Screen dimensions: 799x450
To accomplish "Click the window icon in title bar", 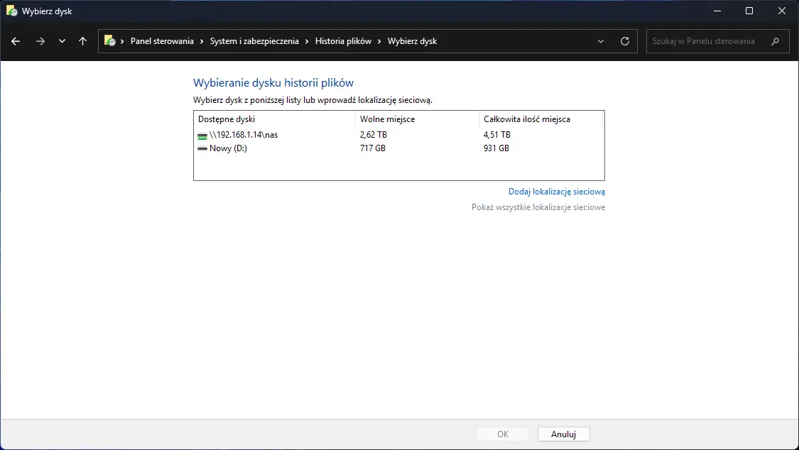I will tap(11, 11).
